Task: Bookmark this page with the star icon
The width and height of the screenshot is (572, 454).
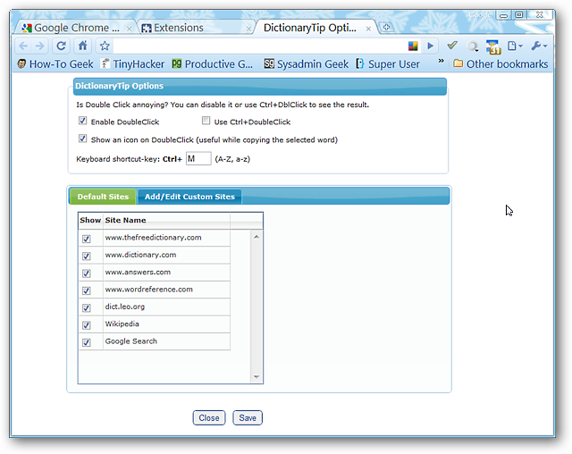Action: (x=105, y=46)
